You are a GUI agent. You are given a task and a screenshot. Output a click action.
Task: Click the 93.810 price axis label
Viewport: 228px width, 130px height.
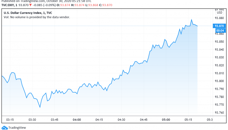tap(219, 73)
